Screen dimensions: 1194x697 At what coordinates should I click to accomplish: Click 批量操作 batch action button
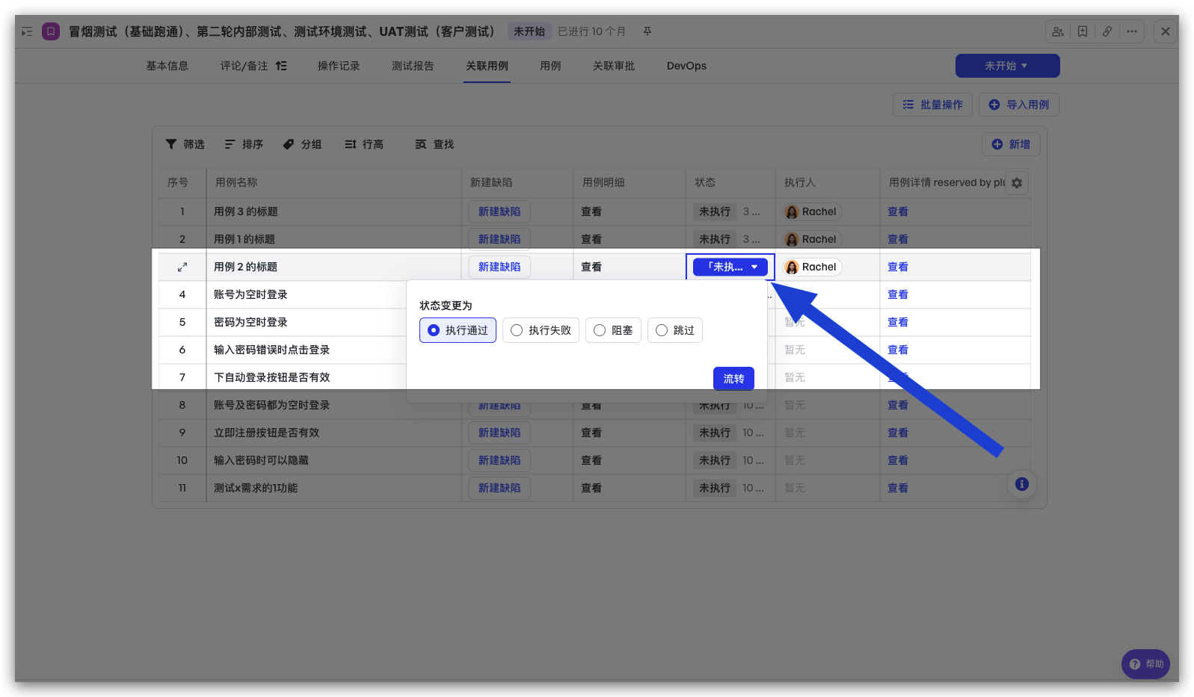pyautogui.click(x=932, y=105)
